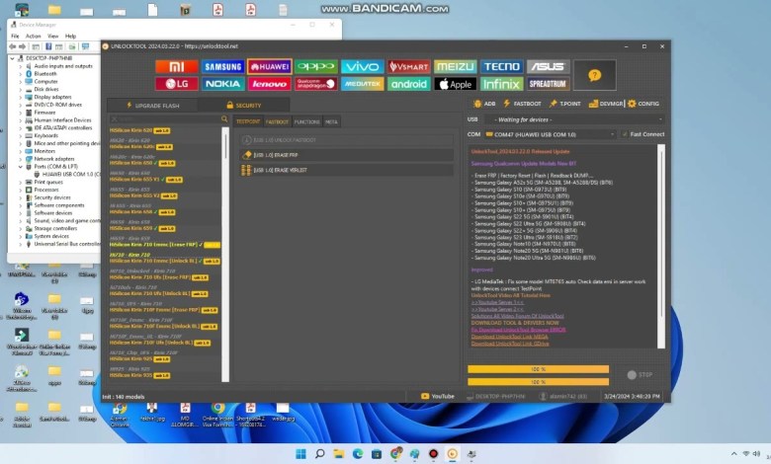This screenshot has height=464, width=771.
Task: Open CONFIG gear settings
Action: [643, 104]
